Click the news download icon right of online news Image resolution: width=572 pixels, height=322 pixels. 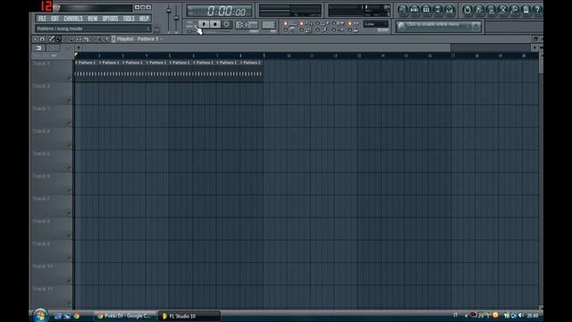click(x=475, y=26)
